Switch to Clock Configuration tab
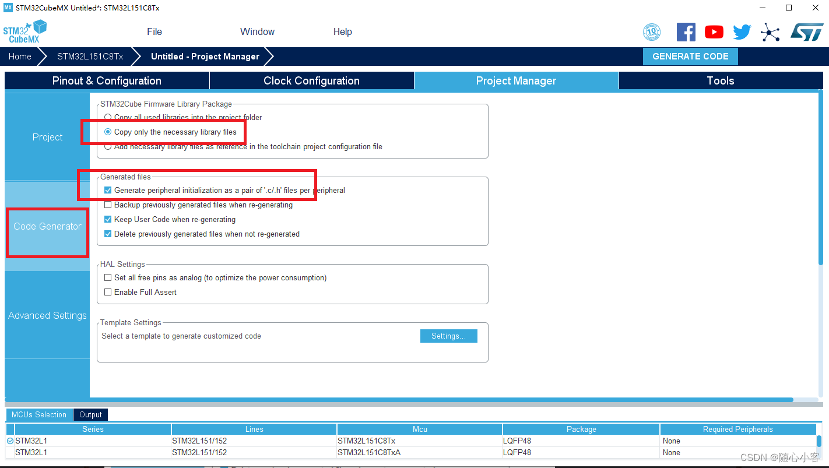This screenshot has width=829, height=468. point(311,80)
